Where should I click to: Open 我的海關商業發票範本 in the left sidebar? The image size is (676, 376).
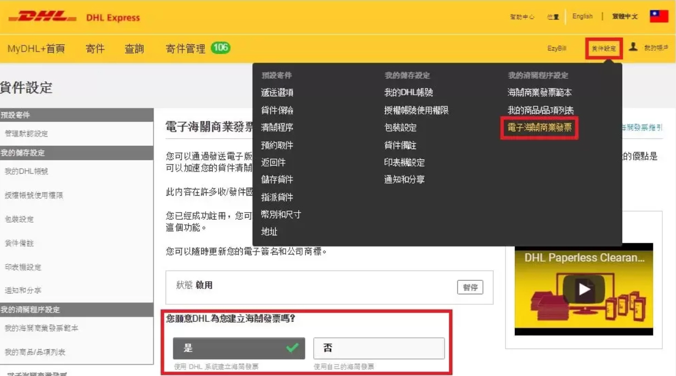tap(41, 328)
